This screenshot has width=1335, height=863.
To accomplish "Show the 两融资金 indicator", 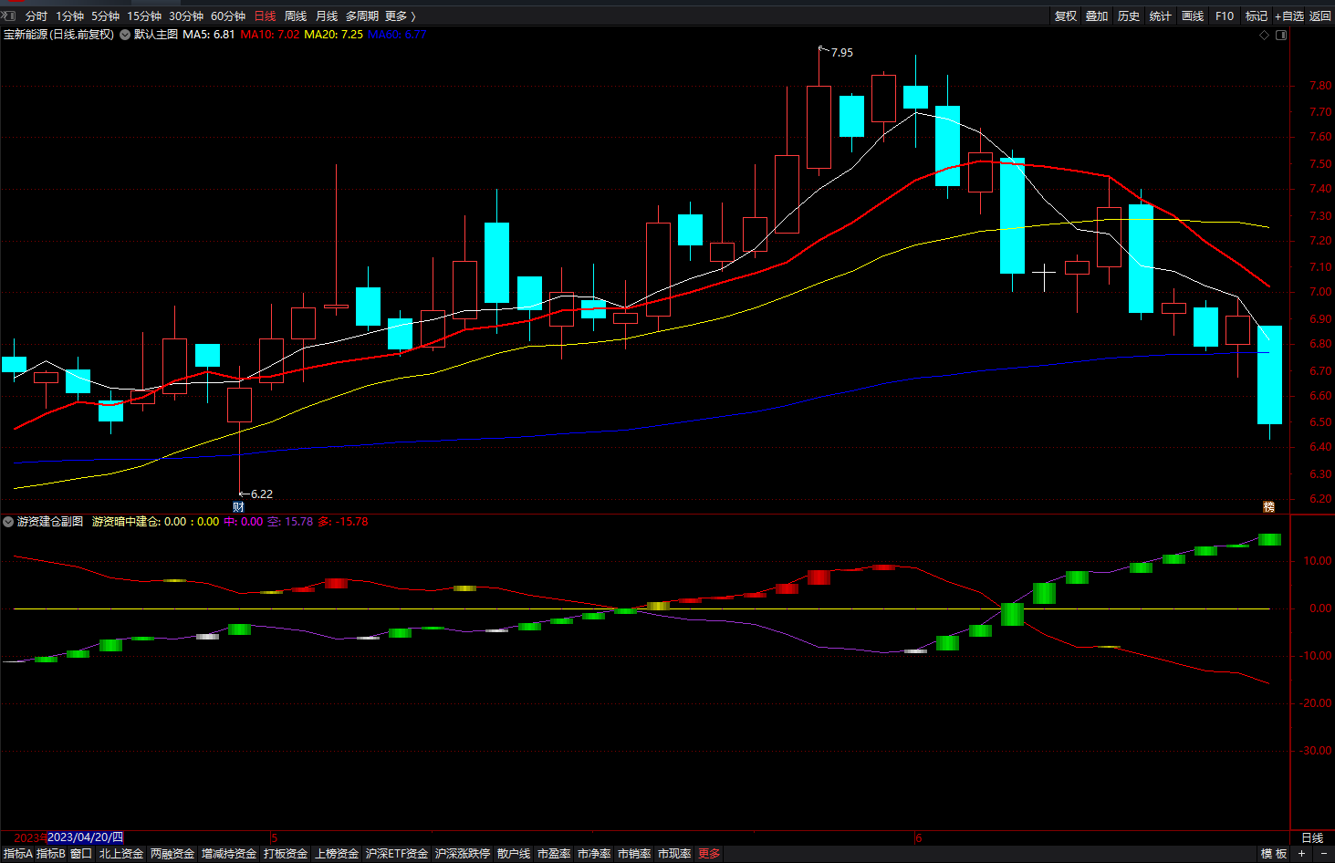I will [172, 854].
